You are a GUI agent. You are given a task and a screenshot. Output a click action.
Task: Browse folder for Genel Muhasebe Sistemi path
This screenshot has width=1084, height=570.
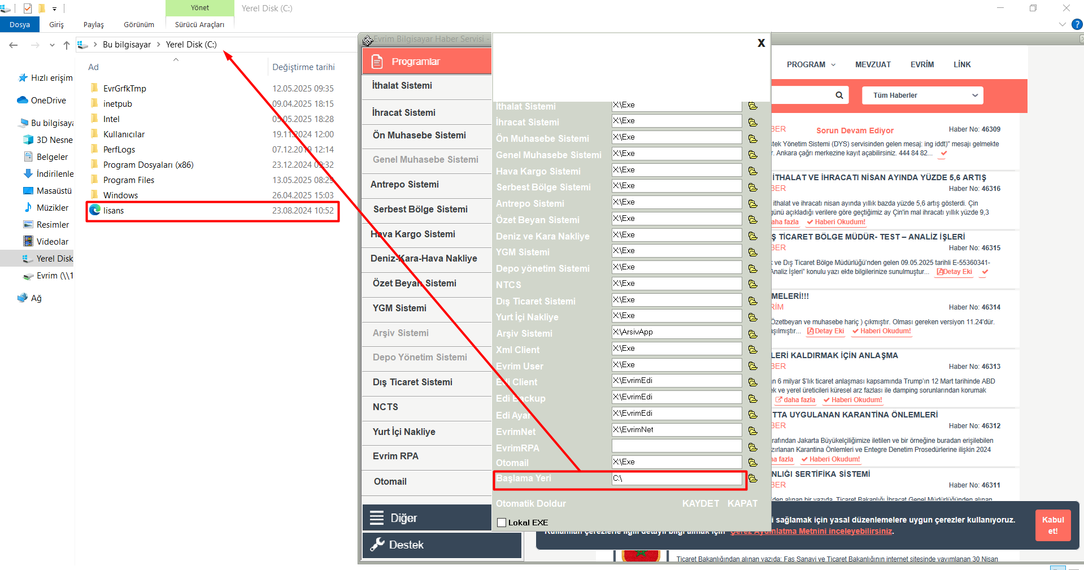click(752, 154)
